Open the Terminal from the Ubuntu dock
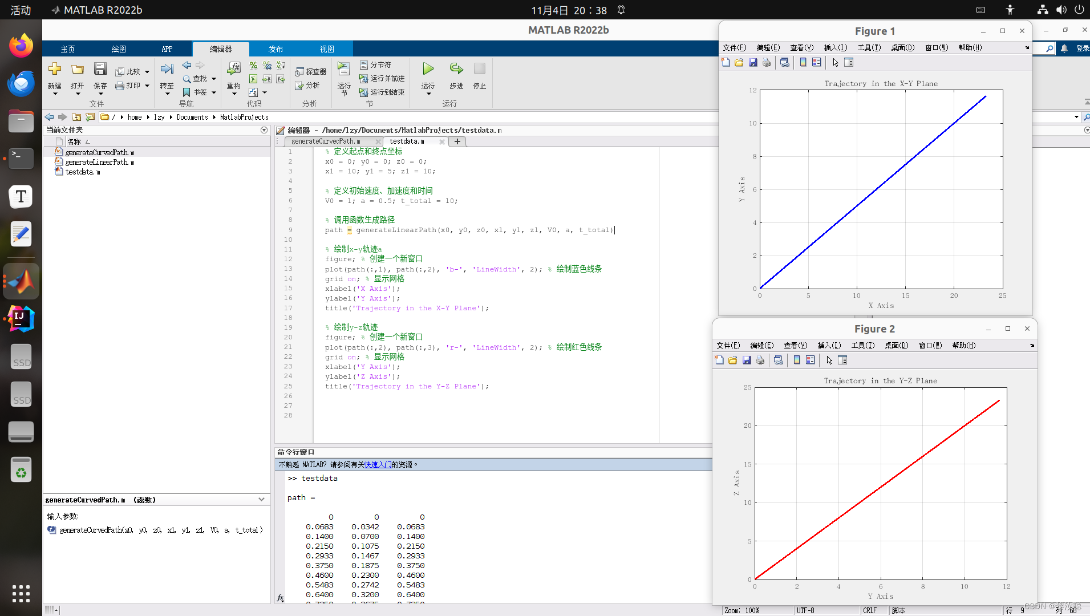Viewport: 1090px width, 616px height. pyautogui.click(x=21, y=158)
